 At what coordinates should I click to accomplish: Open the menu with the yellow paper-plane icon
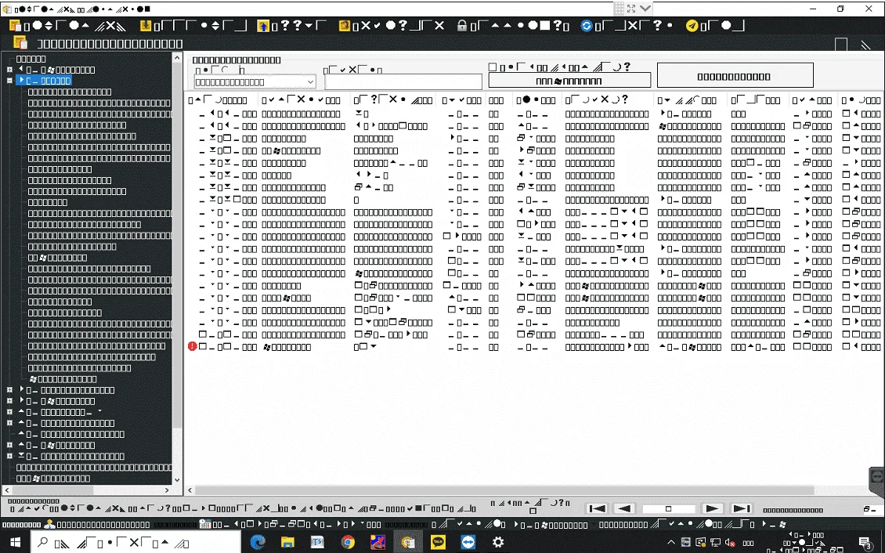715,26
